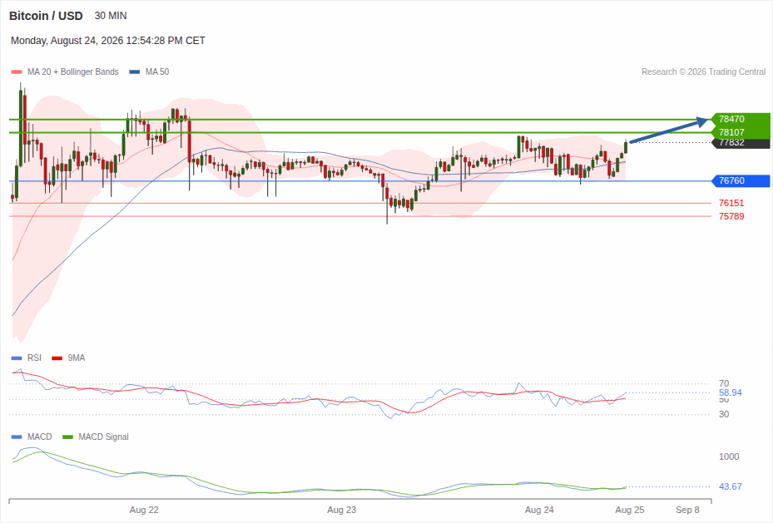This screenshot has height=523, width=773.
Task: Click the MACD value 43.67
Action: tap(730, 486)
